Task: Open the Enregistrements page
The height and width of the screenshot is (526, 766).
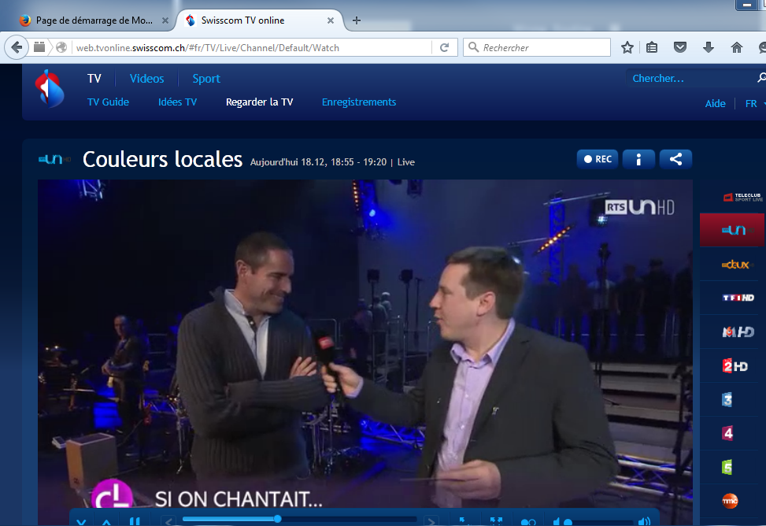Action: point(358,102)
